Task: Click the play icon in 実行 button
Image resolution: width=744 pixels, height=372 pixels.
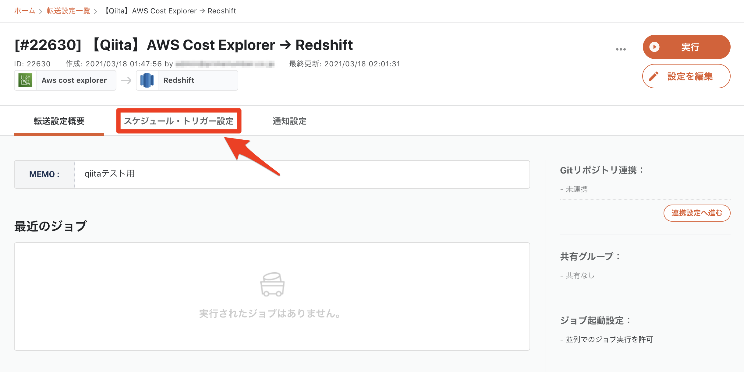Action: tap(654, 47)
